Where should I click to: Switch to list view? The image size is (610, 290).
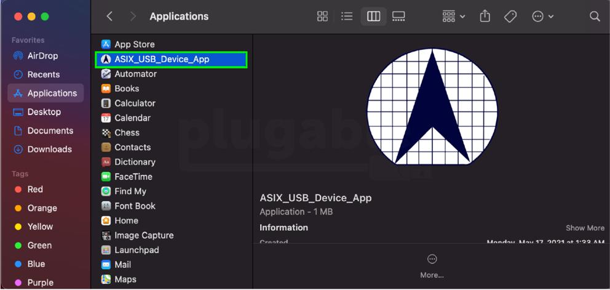[347, 17]
